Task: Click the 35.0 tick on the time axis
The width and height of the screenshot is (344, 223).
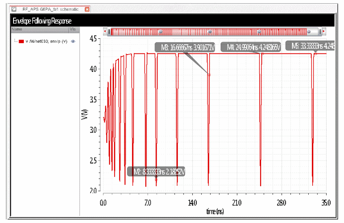Action: point(326,203)
